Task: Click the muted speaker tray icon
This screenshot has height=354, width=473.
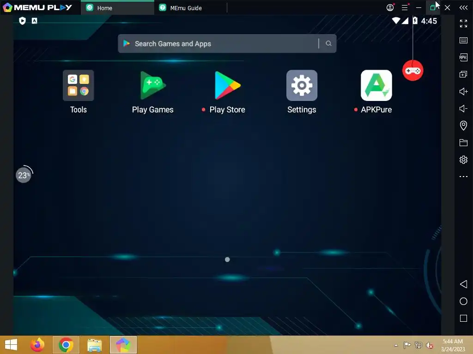Action: point(430,345)
